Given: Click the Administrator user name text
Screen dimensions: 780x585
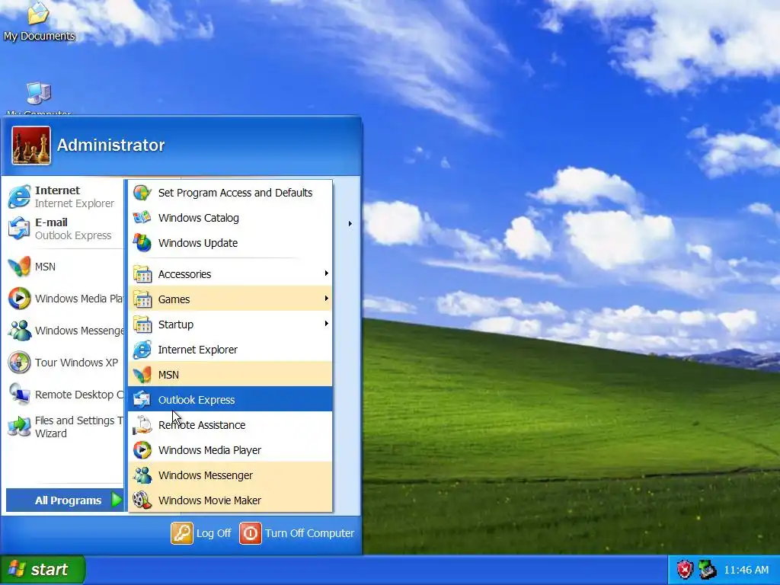Looking at the screenshot, I should click(x=111, y=145).
